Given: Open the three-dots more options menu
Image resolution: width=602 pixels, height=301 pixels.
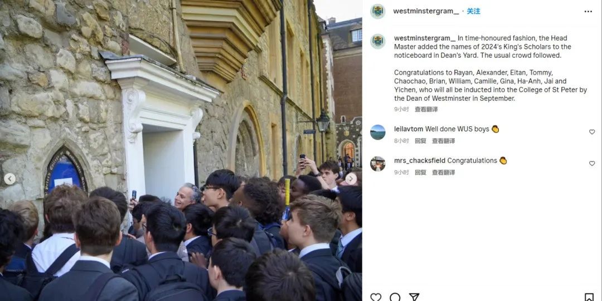Looking at the screenshot, I should pyautogui.click(x=588, y=12).
